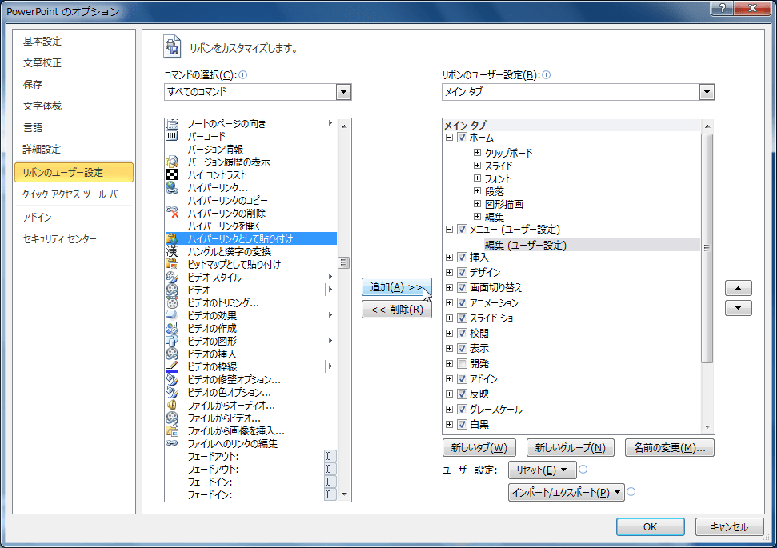Click the ビデオ スタイル icon
777x548 pixels.
point(172,278)
